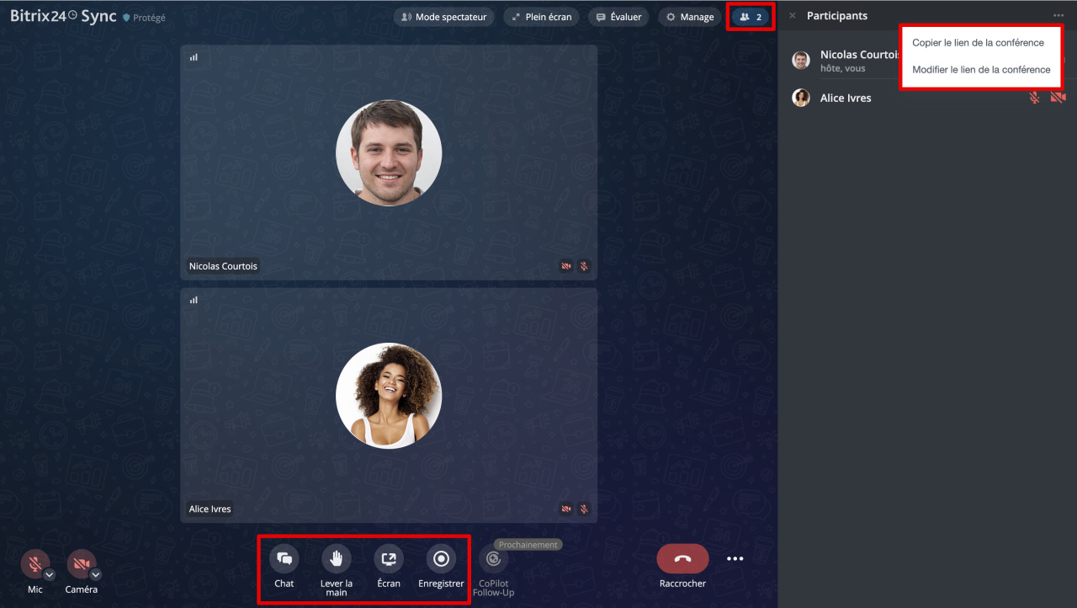The image size is (1077, 608).
Task: Start recording with Enregistrer
Action: click(441, 558)
